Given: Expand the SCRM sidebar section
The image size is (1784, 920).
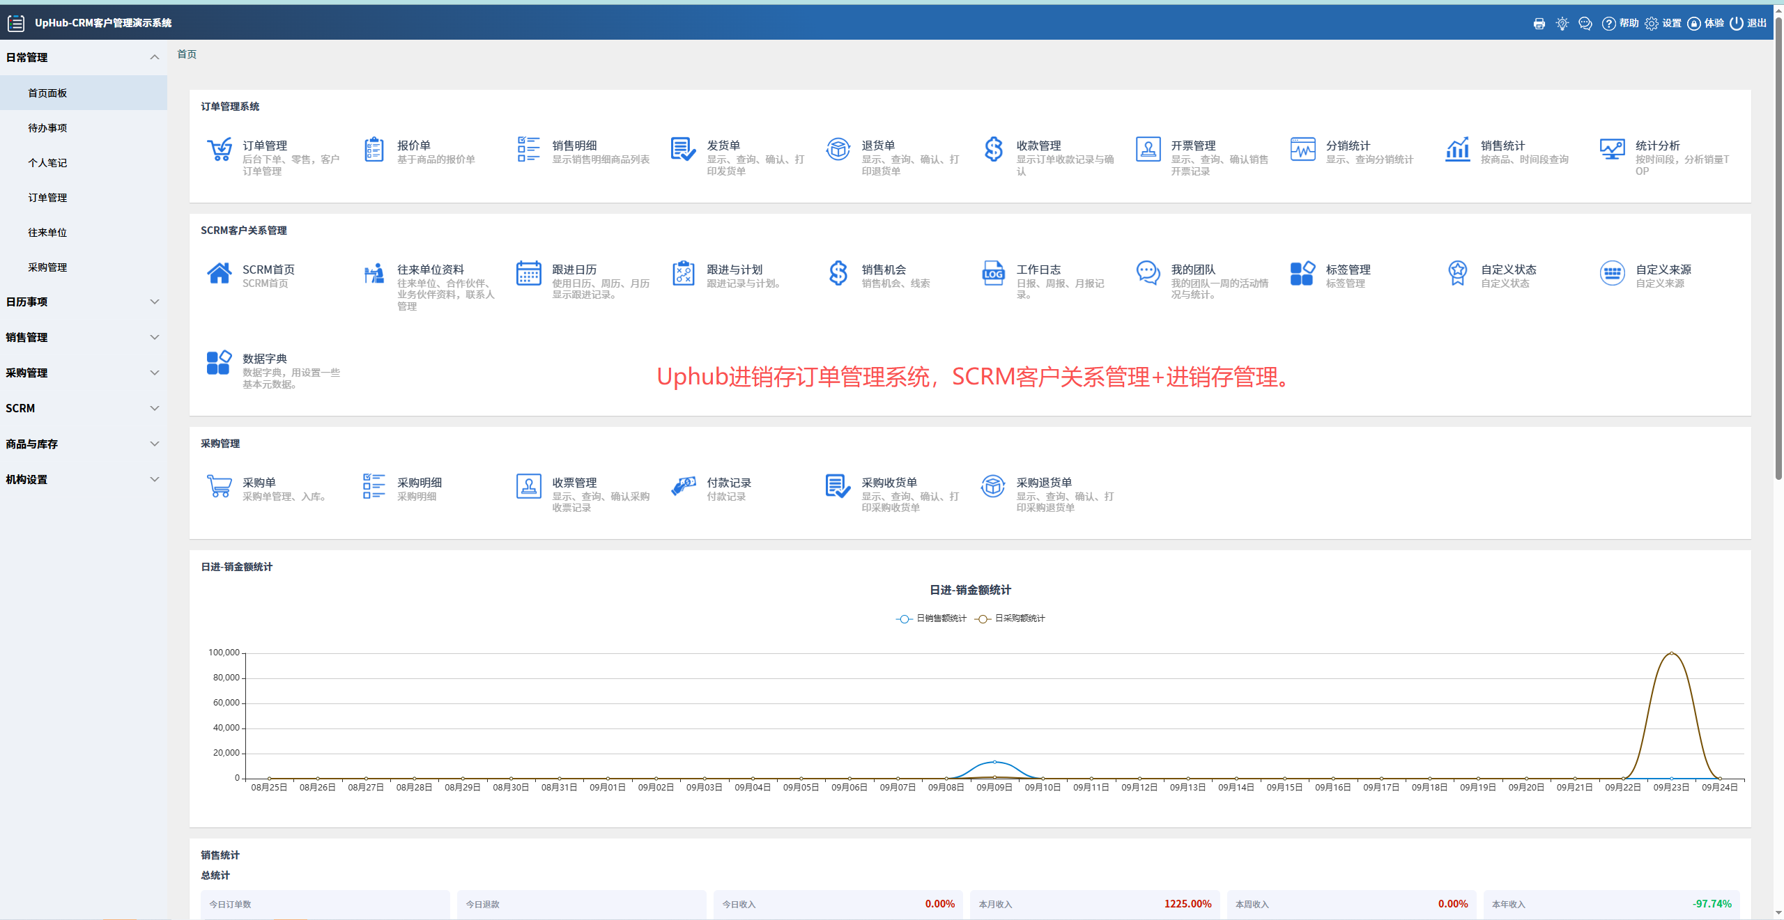Looking at the screenshot, I should pyautogui.click(x=84, y=408).
